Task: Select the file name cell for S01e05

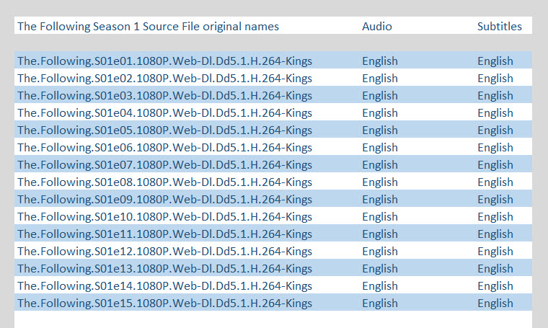Action: coord(164,130)
